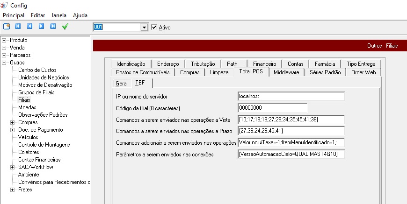Click the operações a Prazo commands field
407x204 pixels.
(291, 131)
